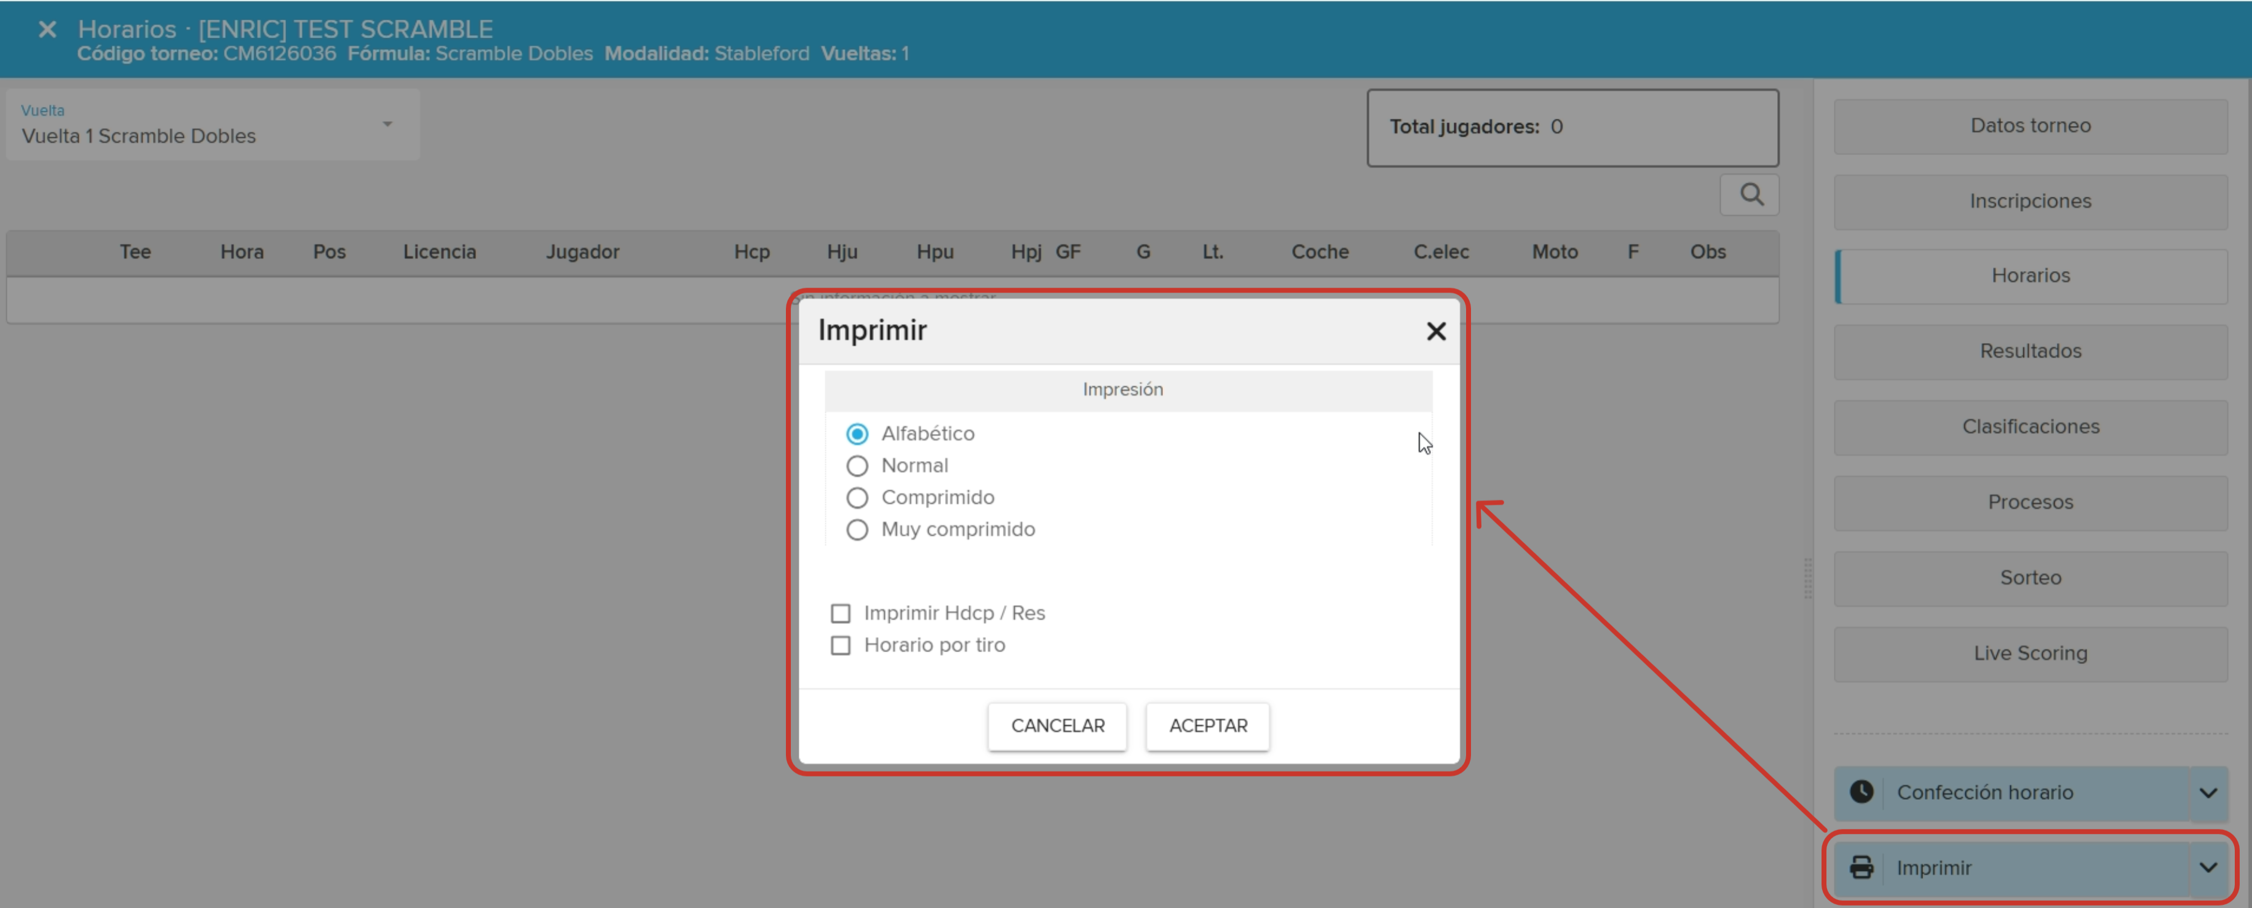Choose the Muy comprimido option
Viewport: 2252px width, 908px height.
(857, 529)
